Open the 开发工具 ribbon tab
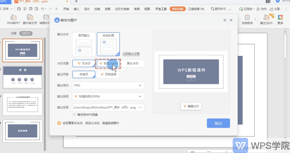 tap(161, 9)
